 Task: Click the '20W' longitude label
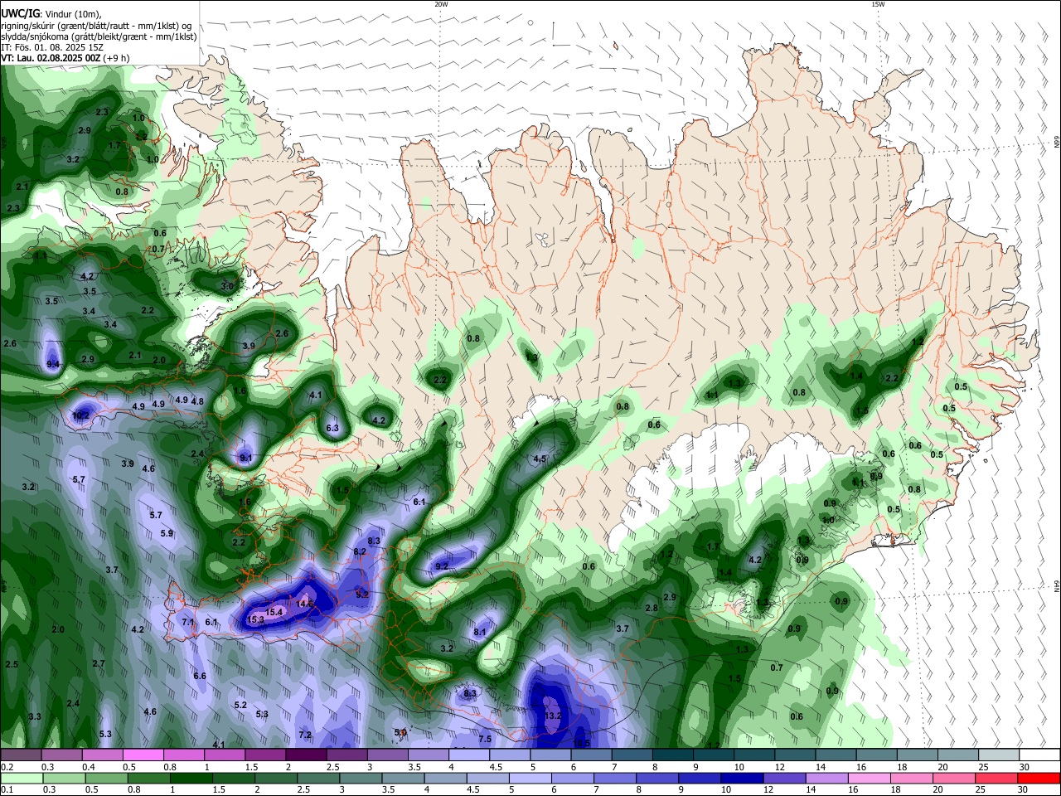(x=441, y=4)
